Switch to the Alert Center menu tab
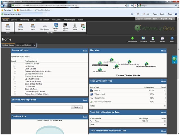This screenshot has height=135, width=180. pos(56,20)
